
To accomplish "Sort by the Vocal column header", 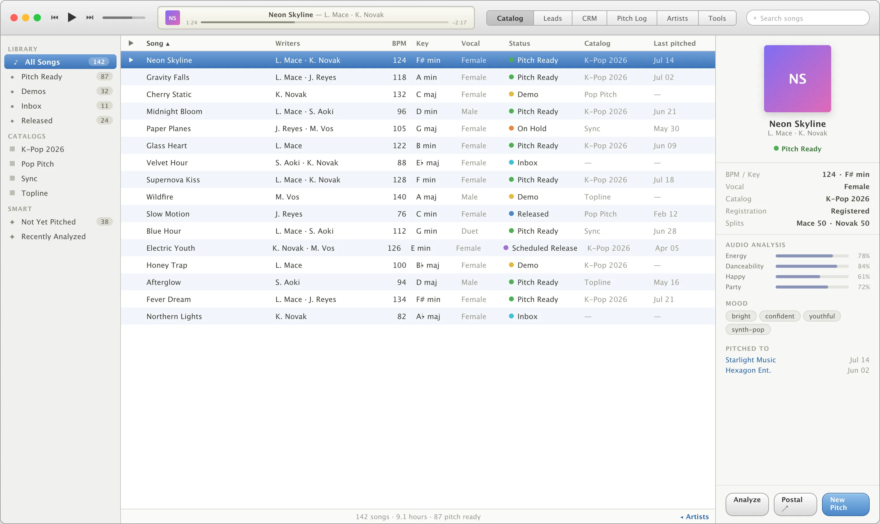I will click(471, 43).
